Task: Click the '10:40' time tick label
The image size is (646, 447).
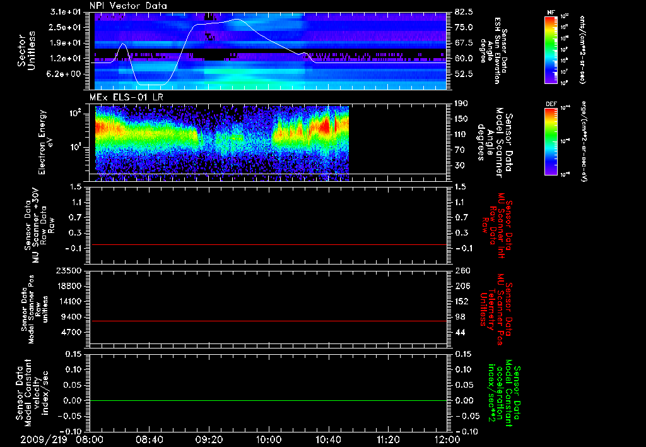Action: (328, 440)
